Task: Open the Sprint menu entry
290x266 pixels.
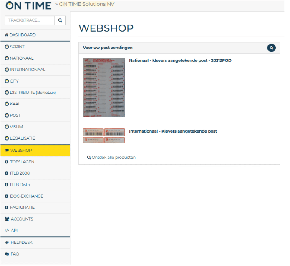Action: 36,48
